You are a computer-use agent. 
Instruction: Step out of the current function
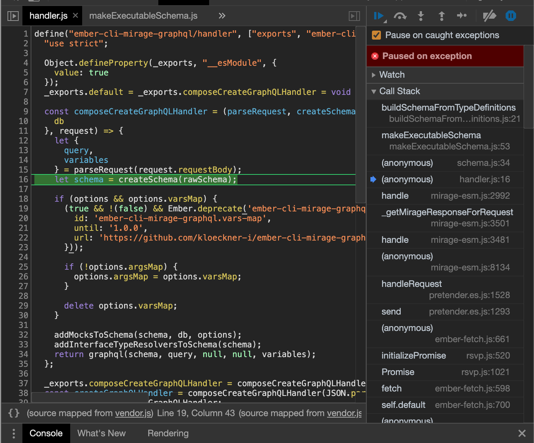pos(441,16)
